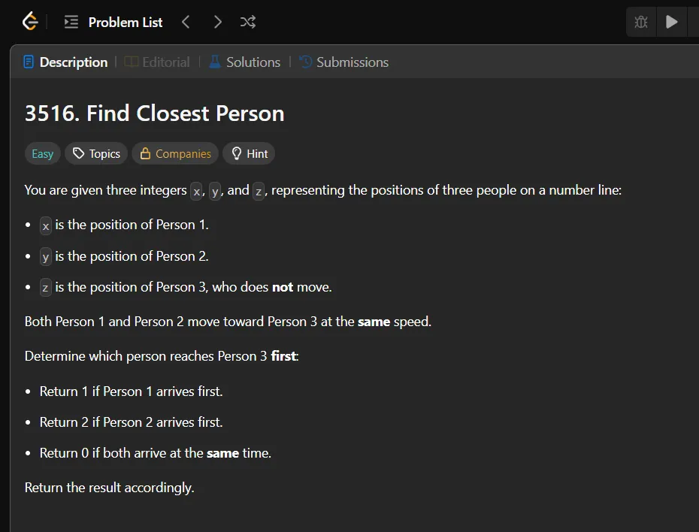Viewport: 699px width, 532px height.
Task: Switch to the Description tab
Action: pyautogui.click(x=65, y=62)
